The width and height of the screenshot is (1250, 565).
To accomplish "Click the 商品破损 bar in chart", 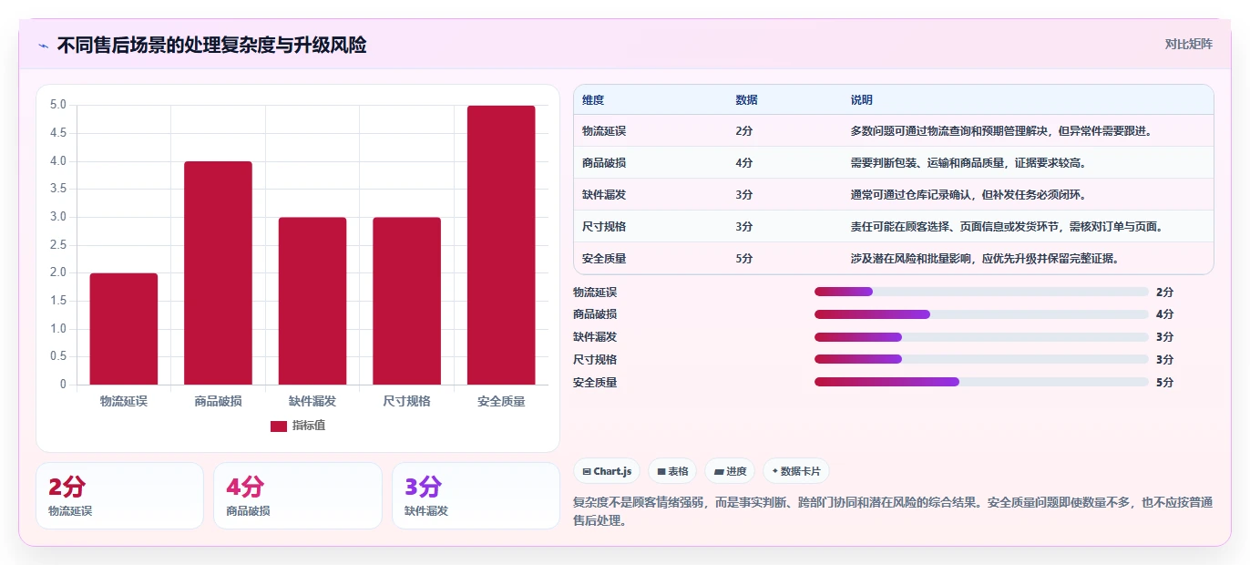I will 218,272.
